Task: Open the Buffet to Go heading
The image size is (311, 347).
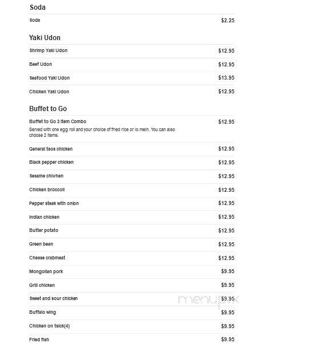Action: 48,109
